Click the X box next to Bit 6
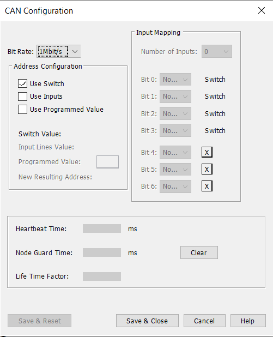Image resolution: width=273 pixels, height=337 pixels. click(x=207, y=186)
